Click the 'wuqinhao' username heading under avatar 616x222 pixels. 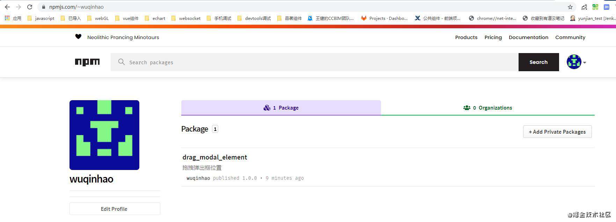pyautogui.click(x=91, y=179)
